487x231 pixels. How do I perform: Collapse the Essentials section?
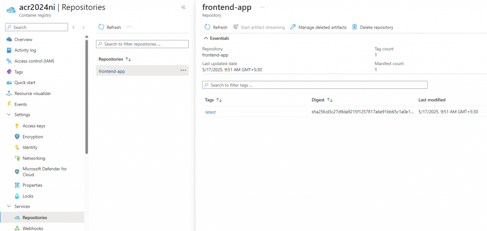[206, 38]
